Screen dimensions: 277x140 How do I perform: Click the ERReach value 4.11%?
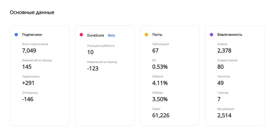(x=160, y=83)
